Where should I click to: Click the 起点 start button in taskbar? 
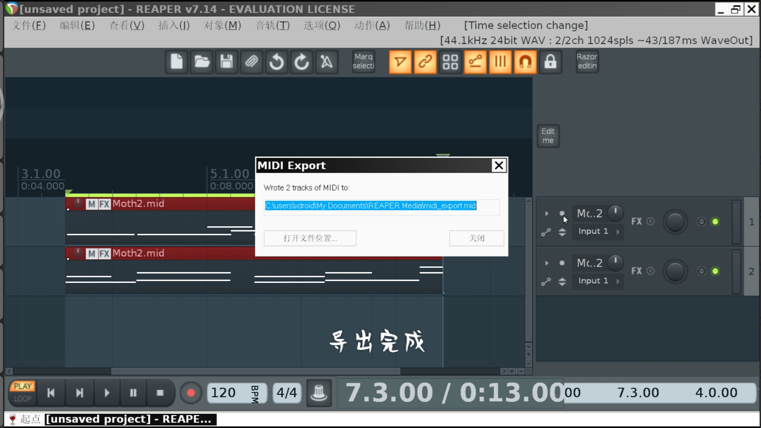point(25,419)
